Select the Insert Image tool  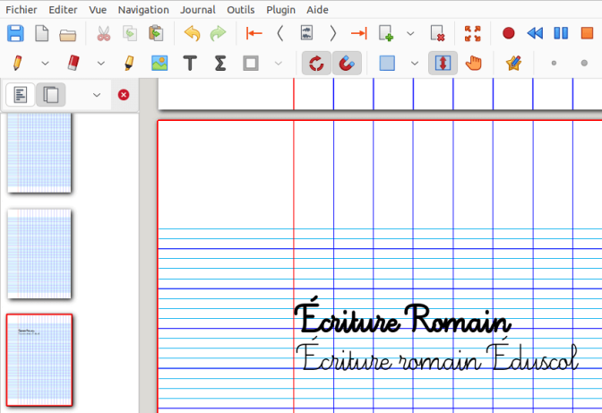[x=159, y=63]
